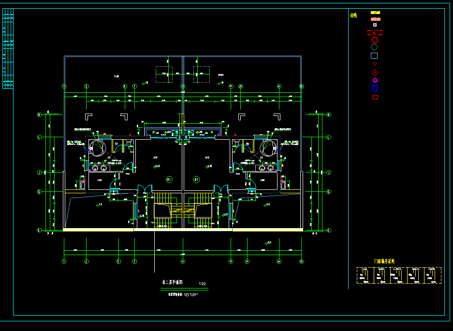The image size is (453, 331).
Task: Select axis bubble L on left side
Action: point(39,137)
